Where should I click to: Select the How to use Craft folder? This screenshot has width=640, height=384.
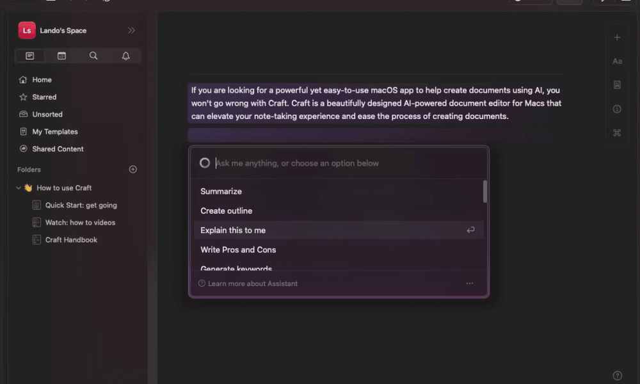point(64,188)
